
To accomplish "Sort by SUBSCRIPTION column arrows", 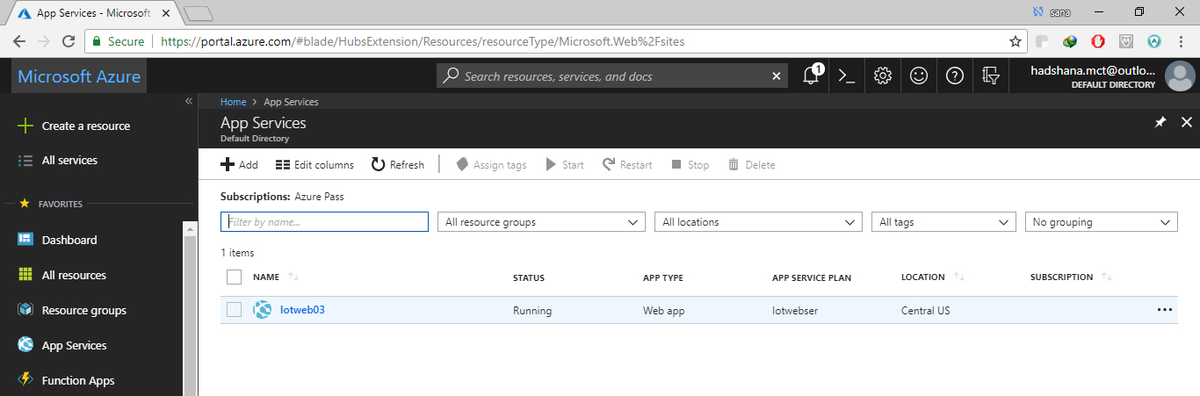I will pos(1107,277).
